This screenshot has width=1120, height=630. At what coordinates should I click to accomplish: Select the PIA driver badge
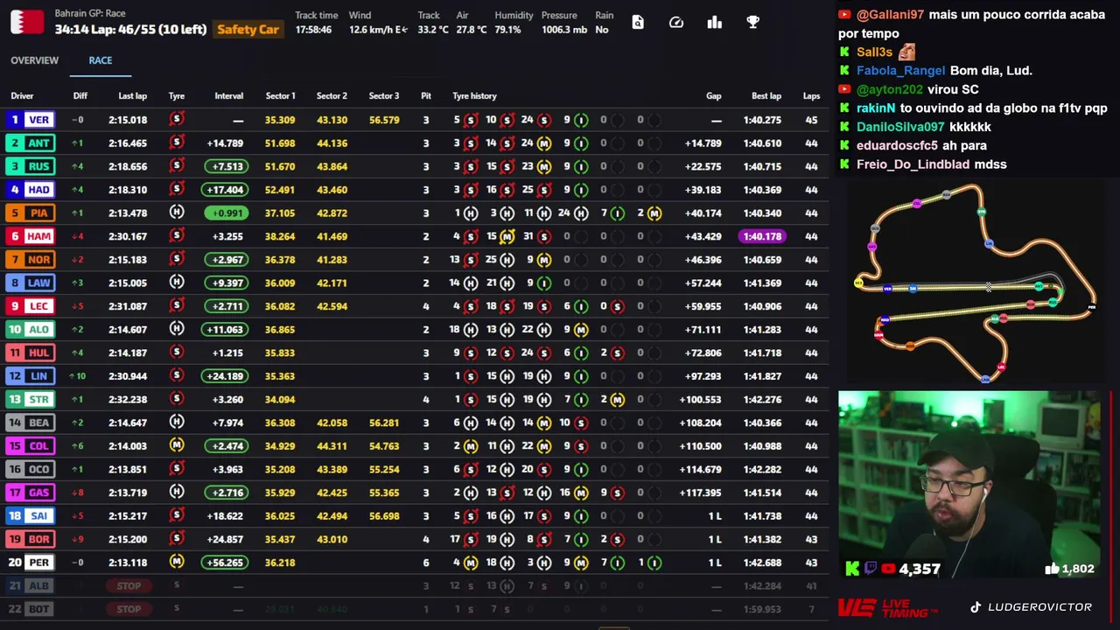31,213
